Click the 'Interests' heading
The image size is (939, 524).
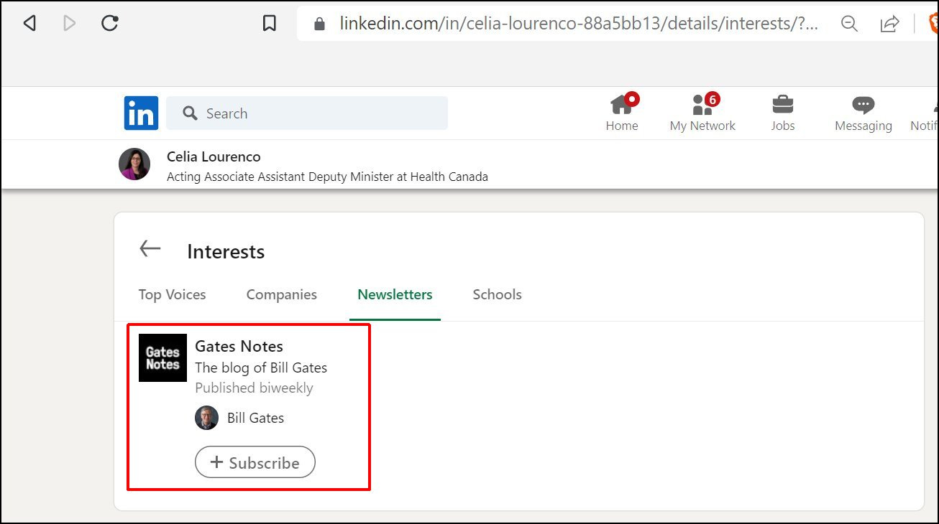click(x=226, y=251)
